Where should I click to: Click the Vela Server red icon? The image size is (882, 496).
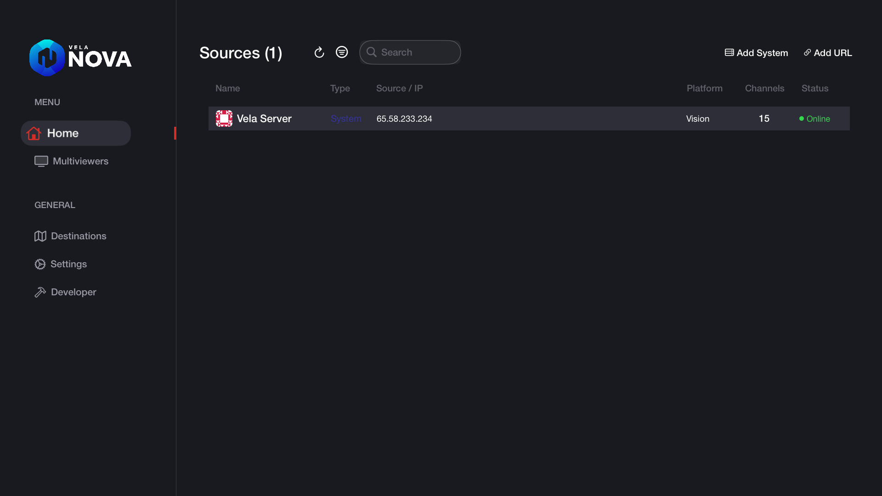pyautogui.click(x=224, y=118)
